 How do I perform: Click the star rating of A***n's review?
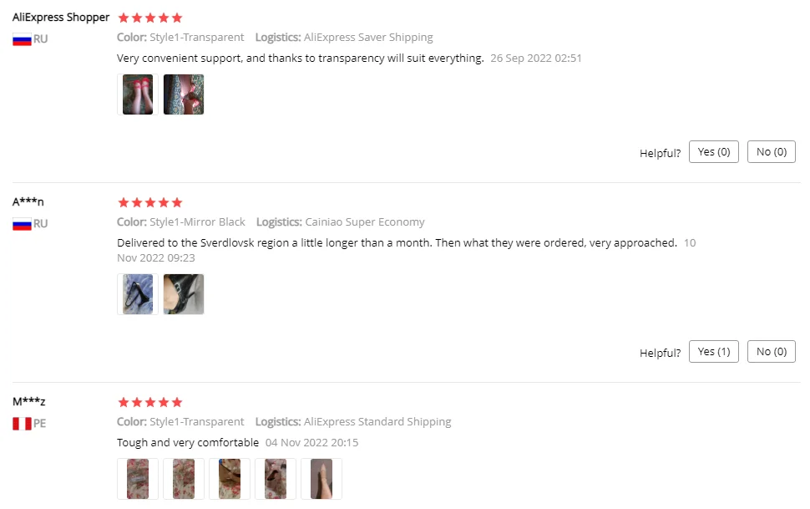149,202
